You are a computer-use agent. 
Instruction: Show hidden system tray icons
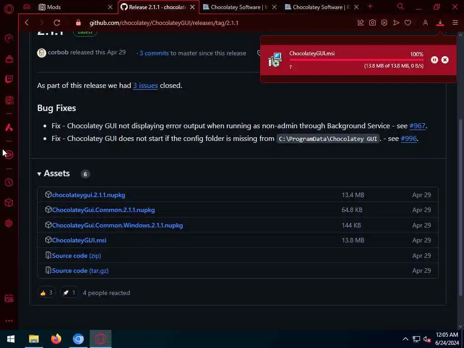[406, 339]
